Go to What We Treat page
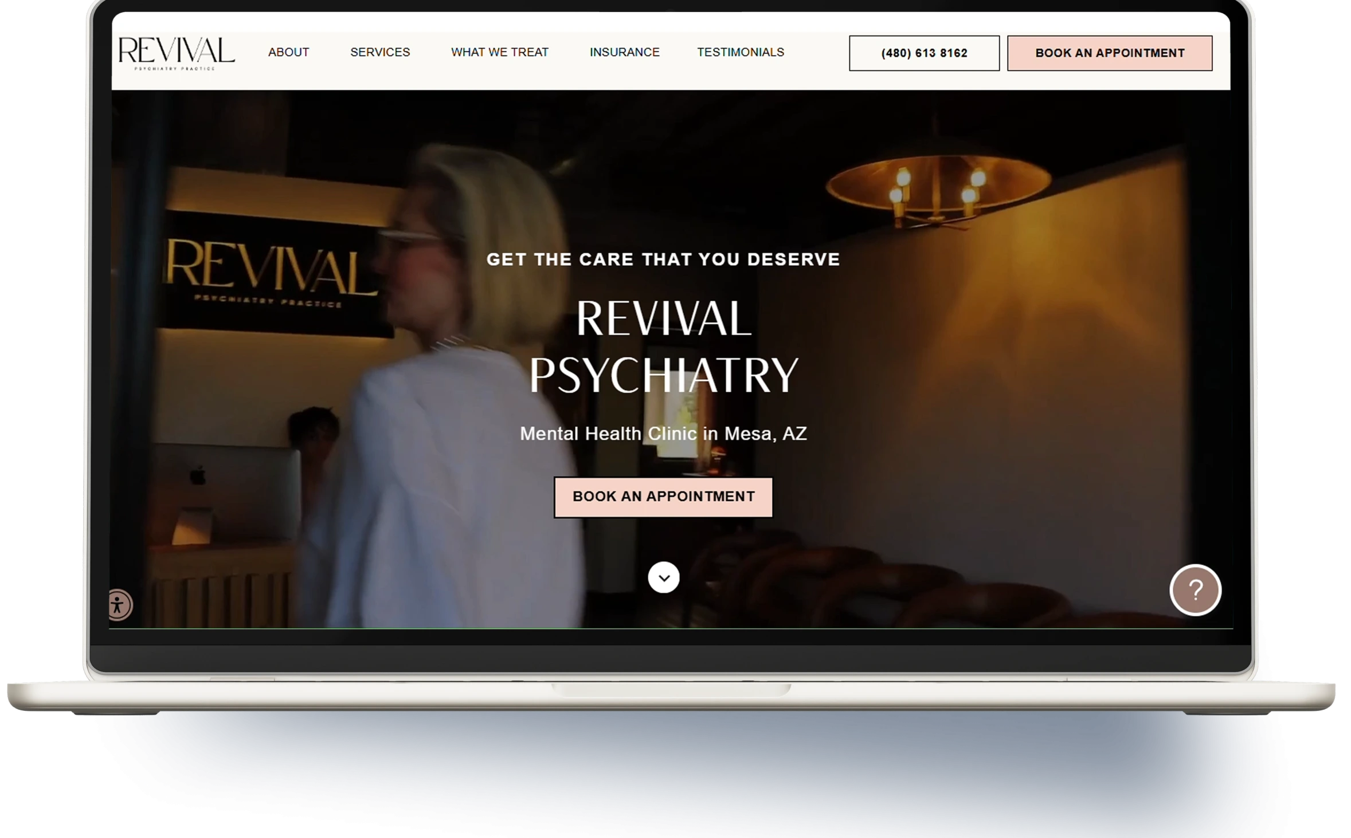 tap(499, 53)
